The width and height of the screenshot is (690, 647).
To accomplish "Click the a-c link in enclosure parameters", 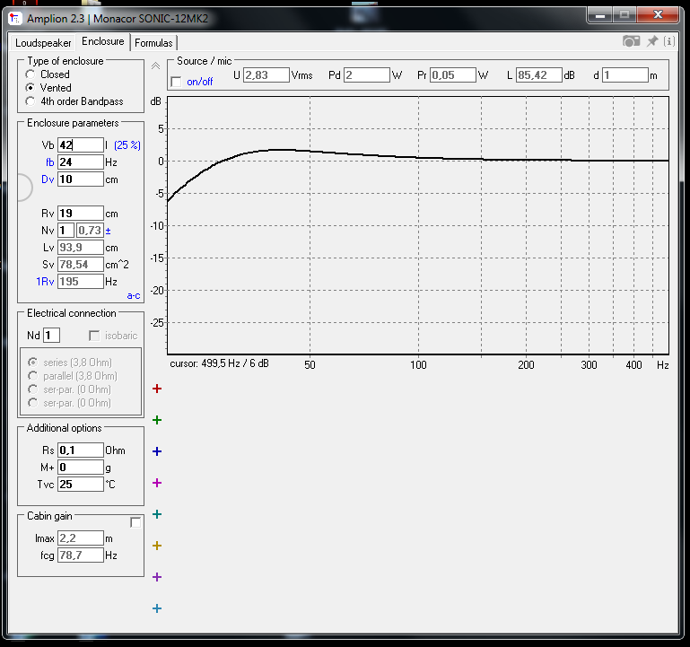I will click(x=134, y=296).
